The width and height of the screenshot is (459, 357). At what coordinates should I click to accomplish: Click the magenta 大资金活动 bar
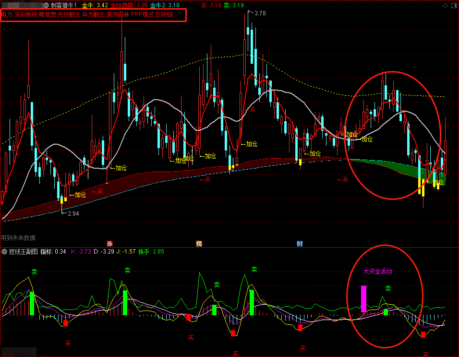click(x=363, y=299)
